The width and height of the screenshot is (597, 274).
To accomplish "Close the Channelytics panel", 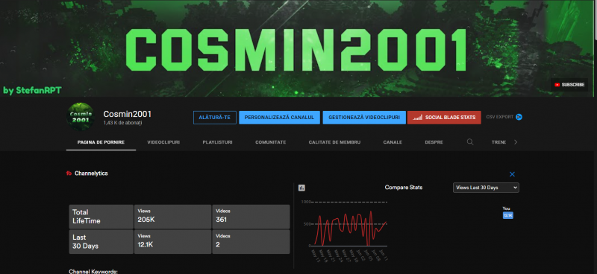I will [x=512, y=174].
